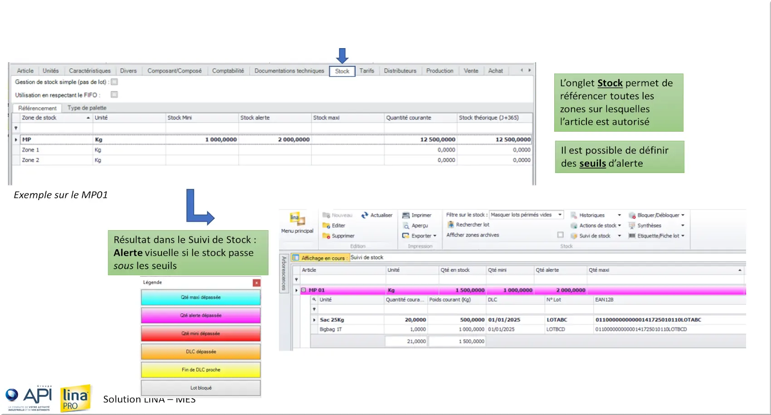Click the Supprimer delete icon
This screenshot has height=415, width=771.
pos(326,236)
